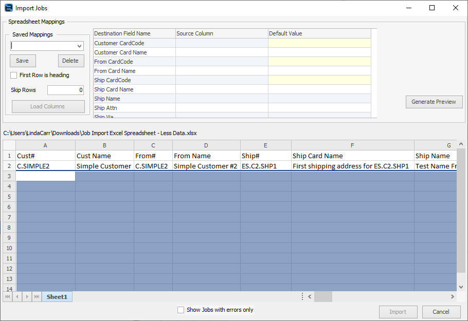The width and height of the screenshot is (468, 321).
Task: Click Source Column cell for Customer CardCode
Action: point(222,43)
